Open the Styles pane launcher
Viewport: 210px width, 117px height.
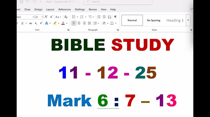191,30
